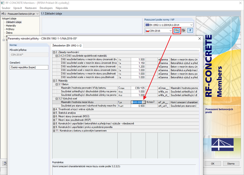This screenshot has height=175, width=244.
Task: Select Žebra in navigator tree
Action: point(9,33)
